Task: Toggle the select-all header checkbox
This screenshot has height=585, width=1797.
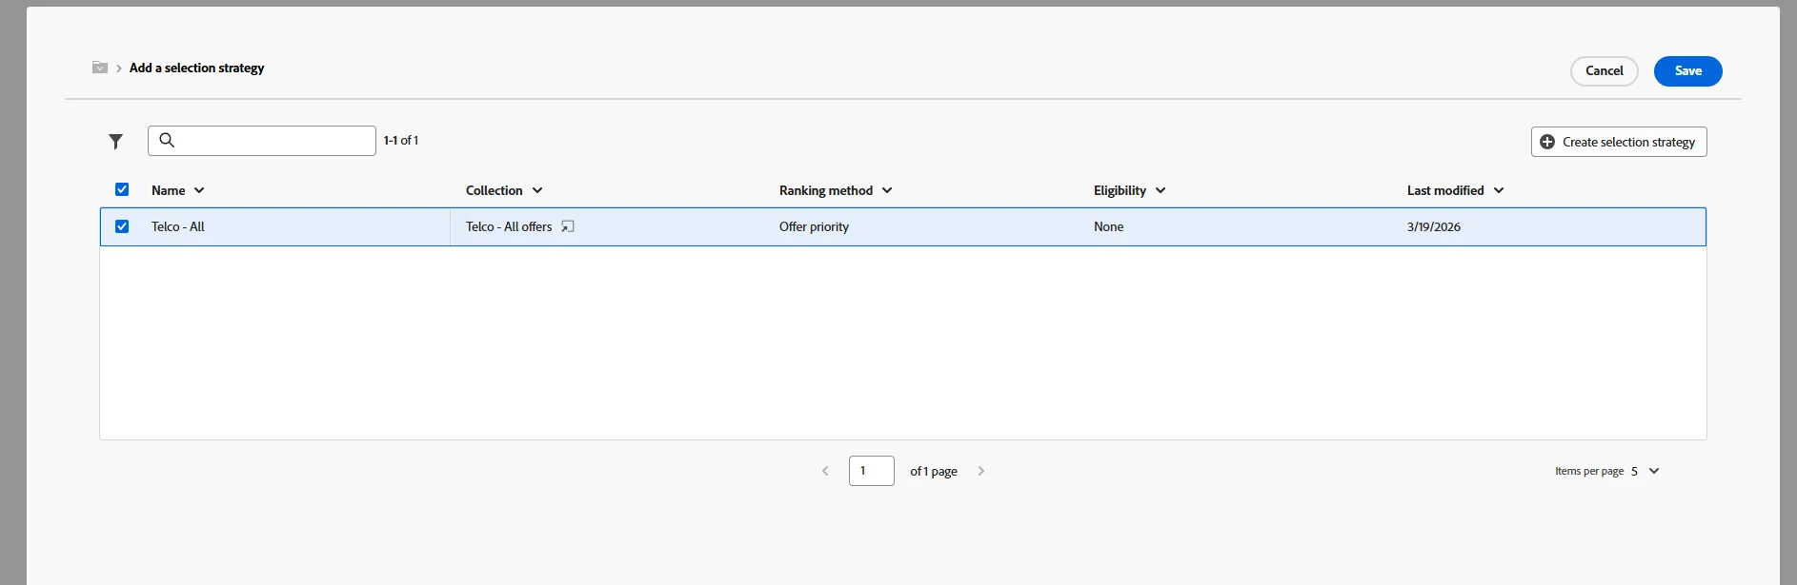Action: [122, 189]
